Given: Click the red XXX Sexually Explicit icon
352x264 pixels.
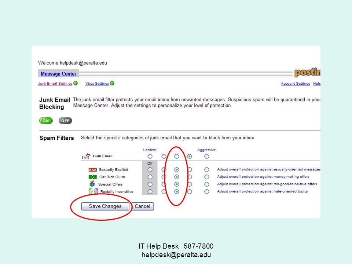Looking at the screenshot, I should [92, 170].
